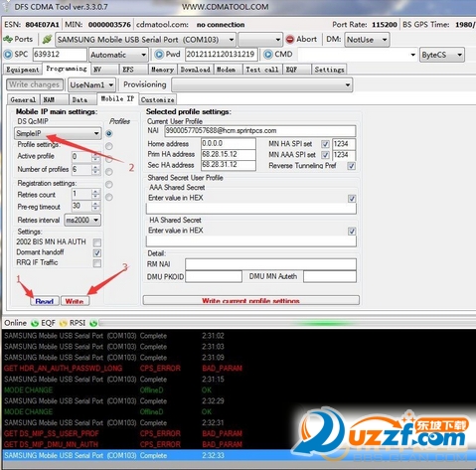Open the Data sub-tab
Viewport: 476px width, 470px height.
tap(82, 99)
